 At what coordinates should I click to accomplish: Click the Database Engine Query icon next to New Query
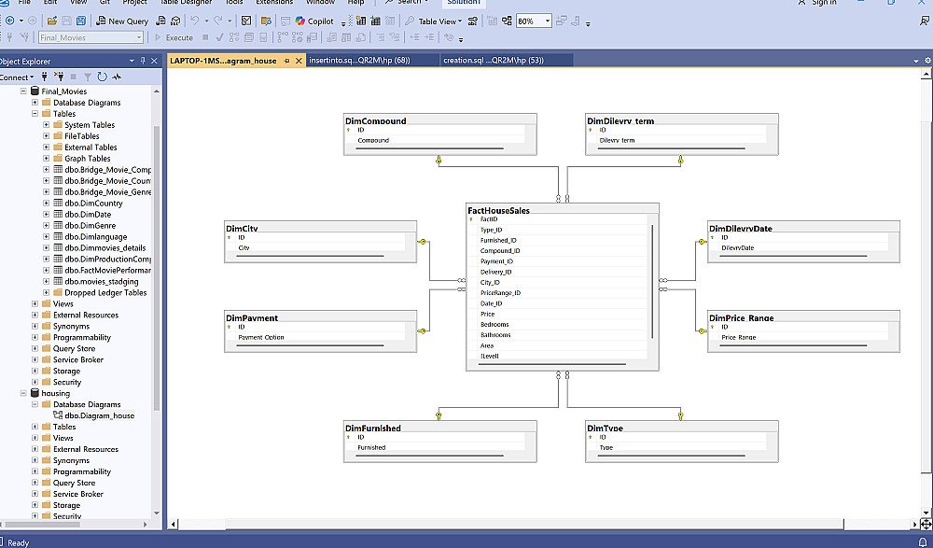pyautogui.click(x=160, y=21)
